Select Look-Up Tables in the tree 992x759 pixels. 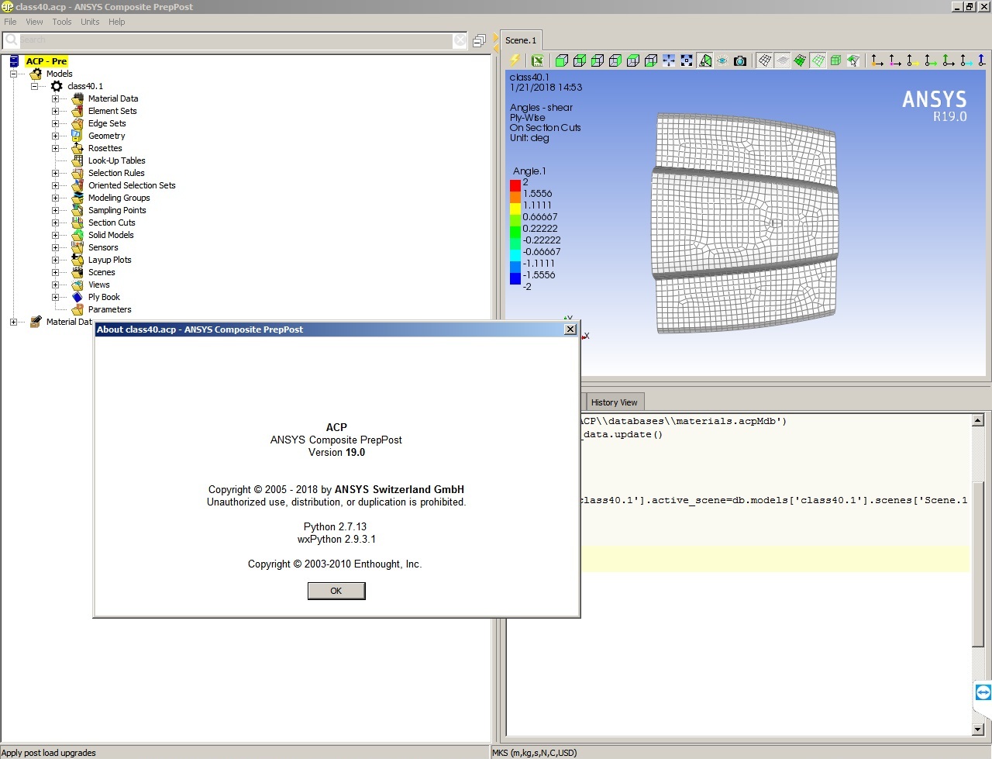coord(116,160)
